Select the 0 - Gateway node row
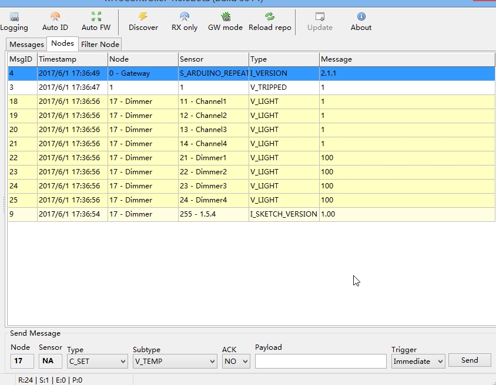Screen dimensions: 496x385 (129, 73)
